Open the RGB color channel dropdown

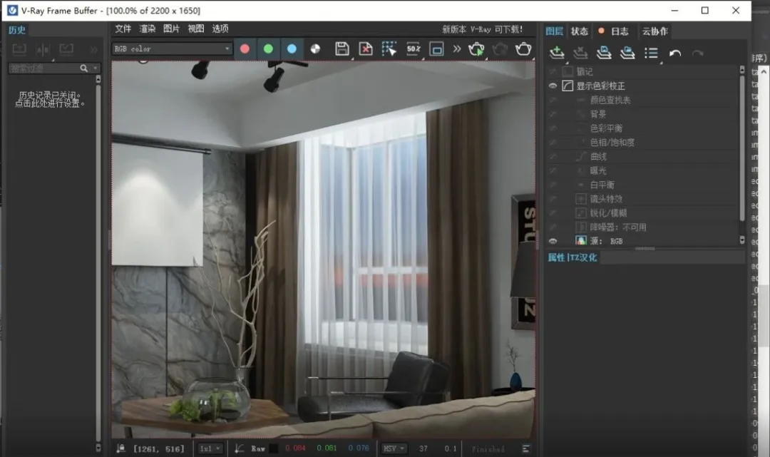[172, 48]
